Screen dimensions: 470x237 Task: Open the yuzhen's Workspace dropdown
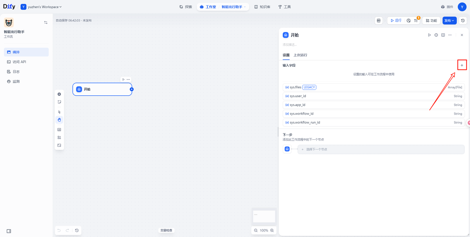tap(41, 7)
